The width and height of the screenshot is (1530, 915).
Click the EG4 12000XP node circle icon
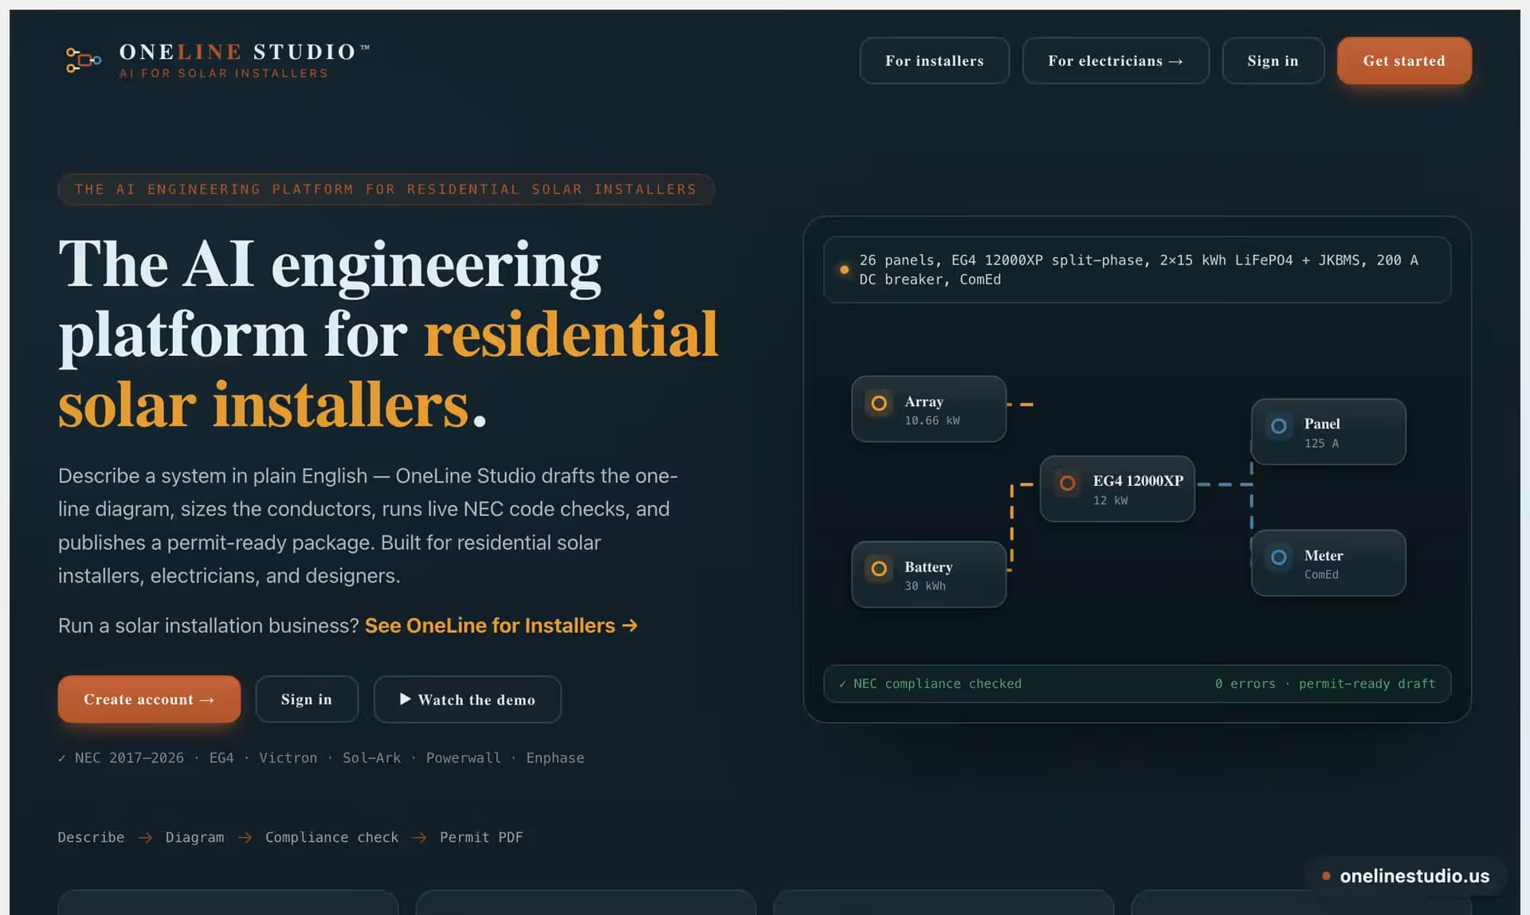(x=1067, y=483)
